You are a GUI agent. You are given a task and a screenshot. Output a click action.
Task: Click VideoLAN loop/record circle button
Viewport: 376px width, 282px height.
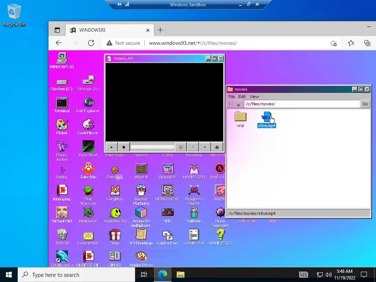[181, 147]
